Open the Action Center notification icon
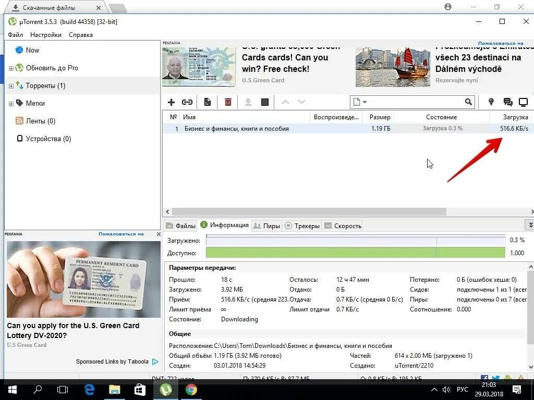The height and width of the screenshot is (400, 534). coord(517,390)
